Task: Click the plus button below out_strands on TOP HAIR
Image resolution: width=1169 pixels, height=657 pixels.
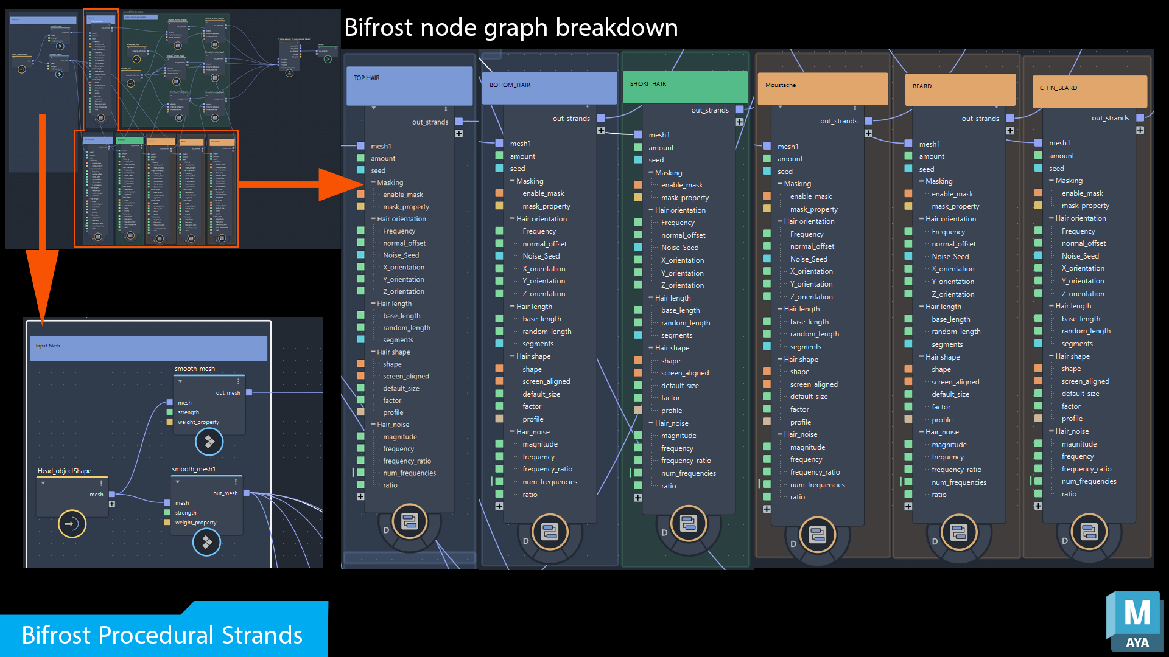Action: click(x=460, y=133)
